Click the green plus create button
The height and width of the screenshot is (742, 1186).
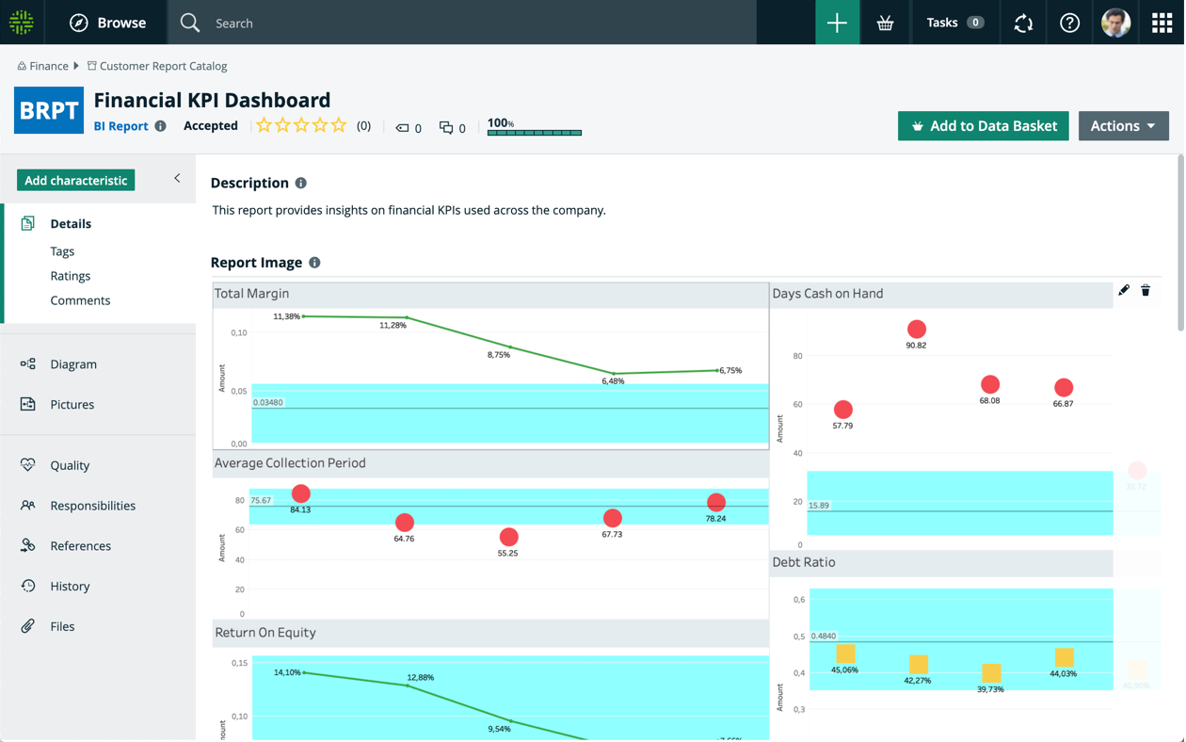coord(837,23)
